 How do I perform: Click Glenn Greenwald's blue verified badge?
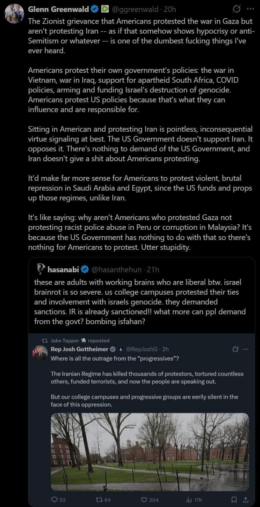pyautogui.click(x=94, y=9)
